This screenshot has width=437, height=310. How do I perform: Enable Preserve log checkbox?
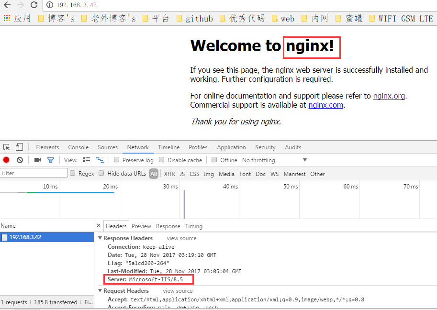click(x=116, y=160)
